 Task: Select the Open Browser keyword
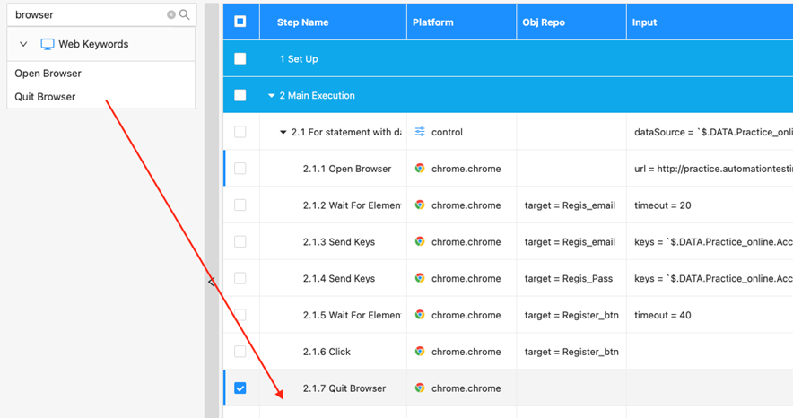pos(48,74)
